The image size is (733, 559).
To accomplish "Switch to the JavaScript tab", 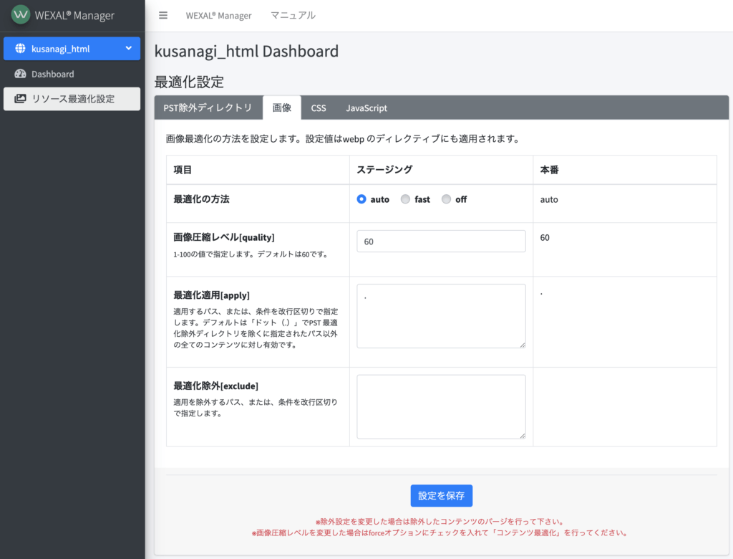I will 366,107.
